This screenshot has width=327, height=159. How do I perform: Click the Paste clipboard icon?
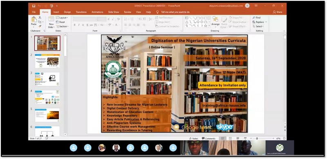pyautogui.click(x=34, y=21)
